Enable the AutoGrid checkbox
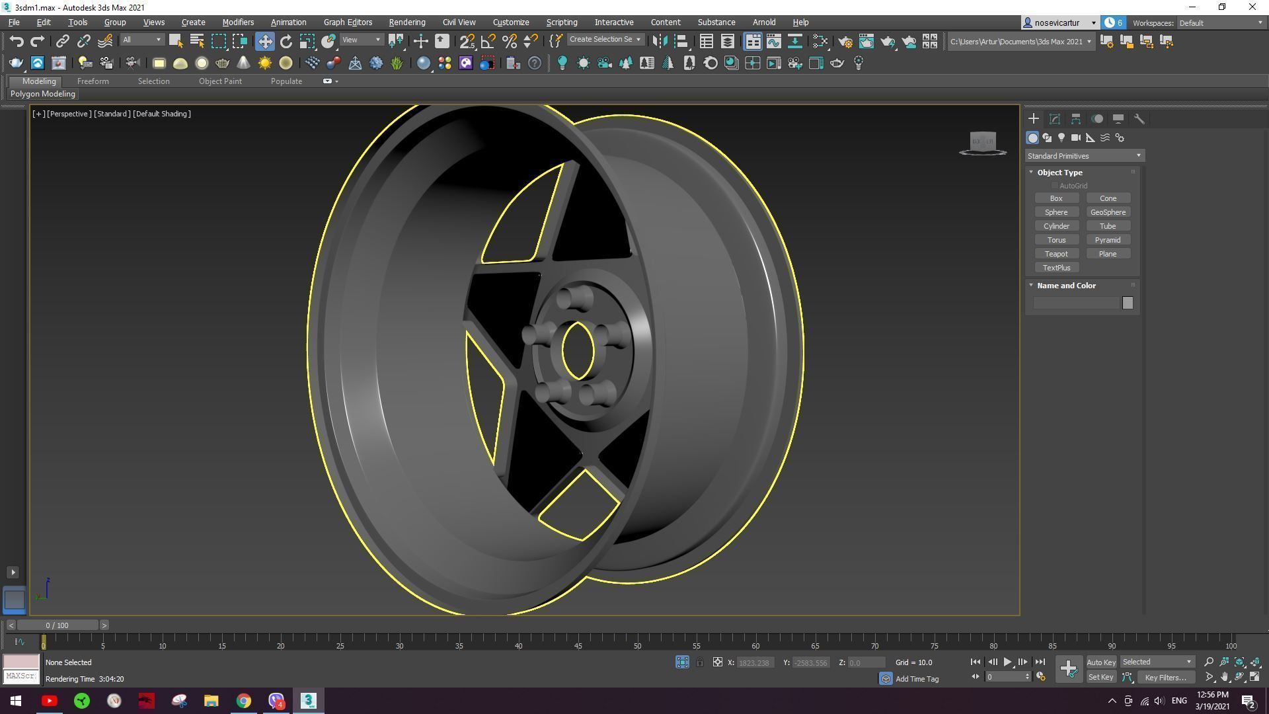This screenshot has height=714, width=1269. click(1055, 186)
